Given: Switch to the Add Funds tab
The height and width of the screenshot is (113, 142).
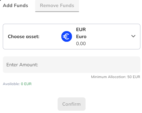Looking at the screenshot, I should 15,5.
